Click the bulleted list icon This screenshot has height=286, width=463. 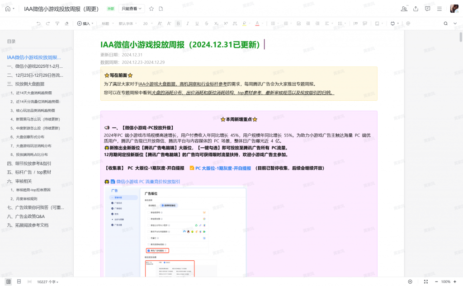(x=273, y=23)
